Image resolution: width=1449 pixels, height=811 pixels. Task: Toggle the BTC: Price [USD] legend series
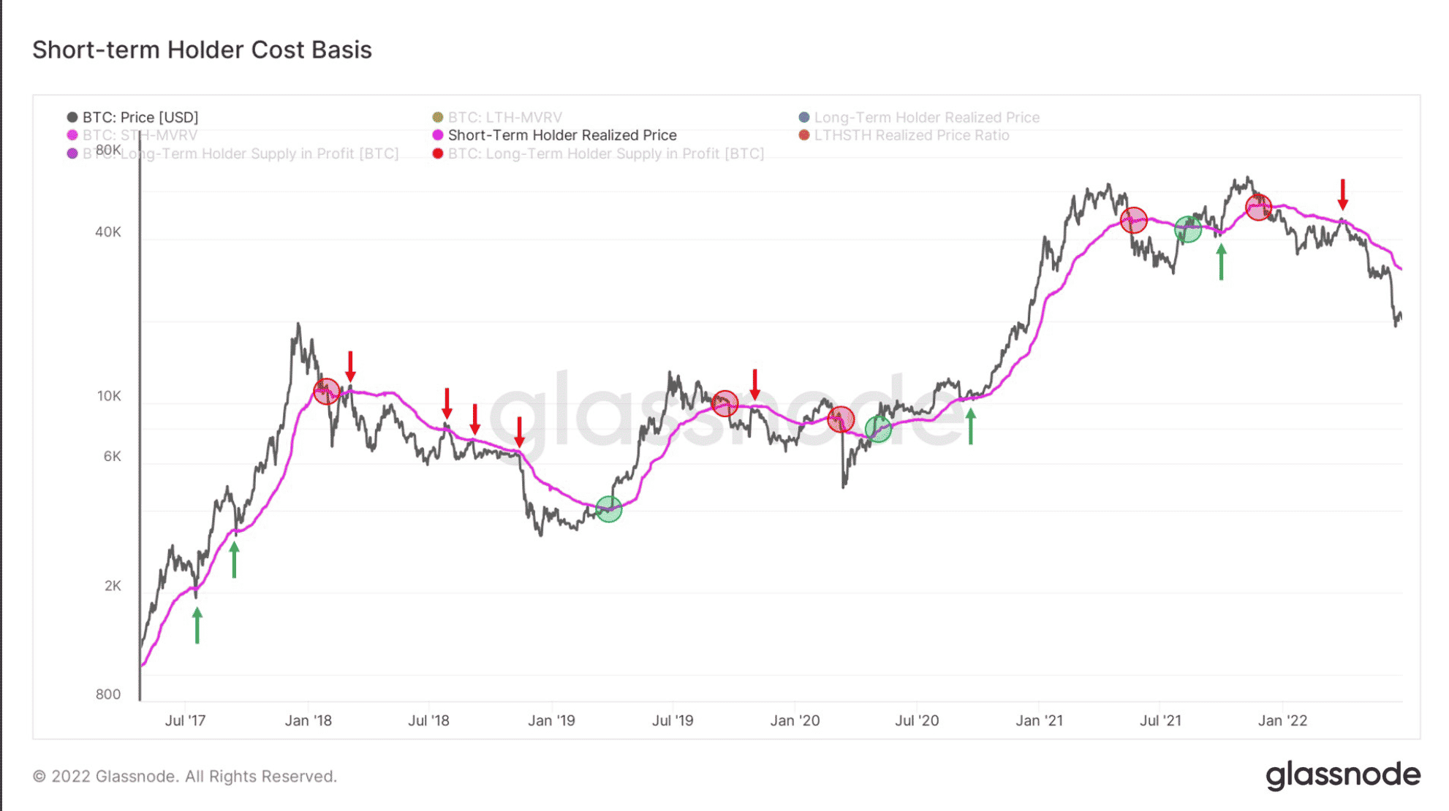(x=140, y=117)
